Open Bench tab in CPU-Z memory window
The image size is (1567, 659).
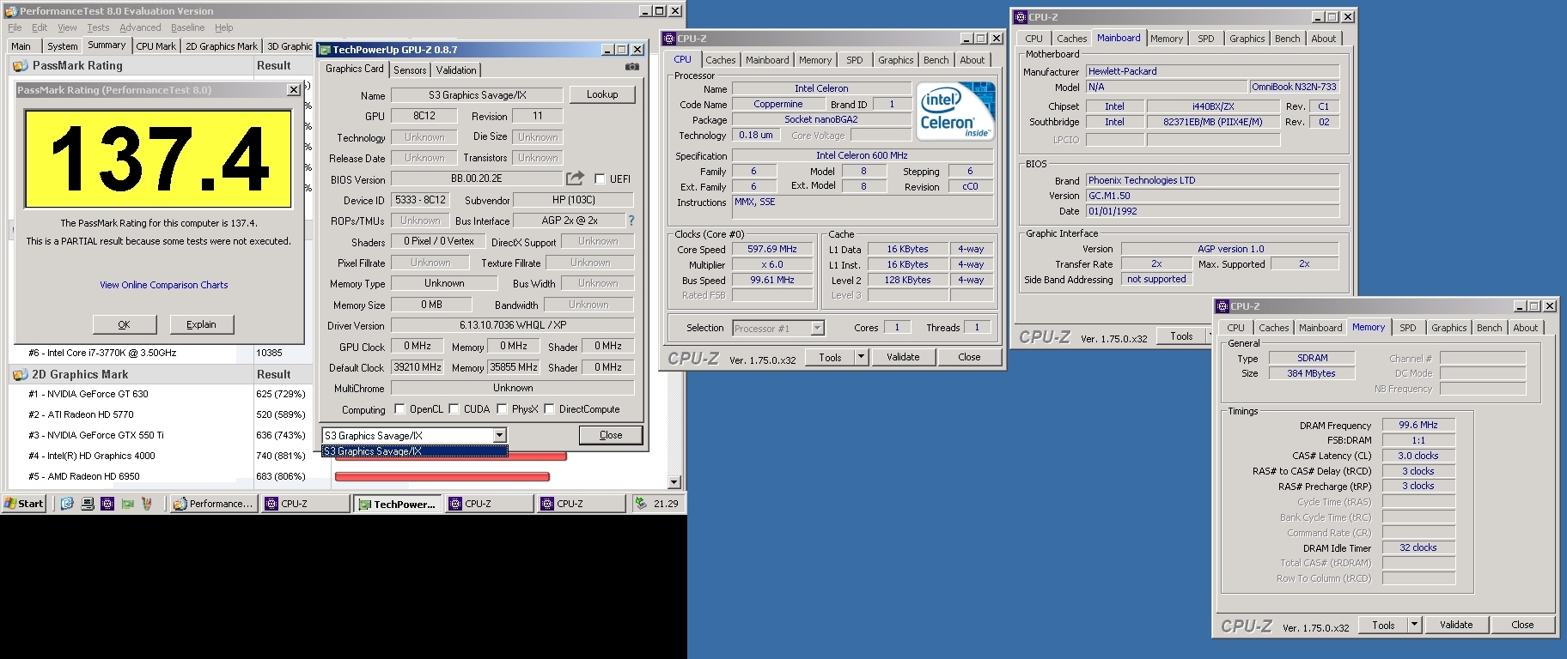point(1490,328)
